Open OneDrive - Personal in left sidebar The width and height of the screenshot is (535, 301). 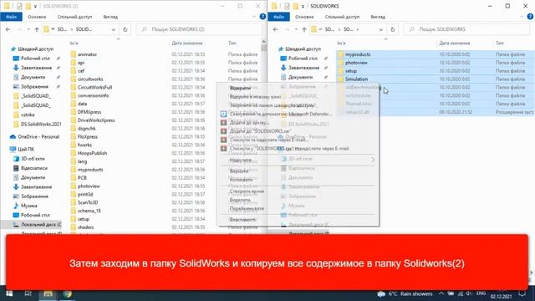(x=38, y=137)
